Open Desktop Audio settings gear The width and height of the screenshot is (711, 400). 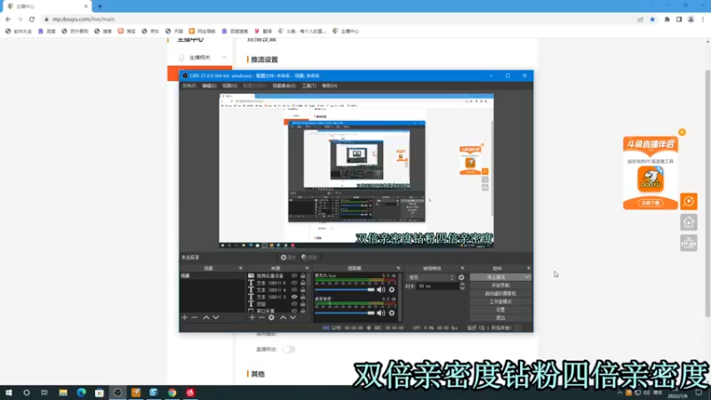coord(392,313)
